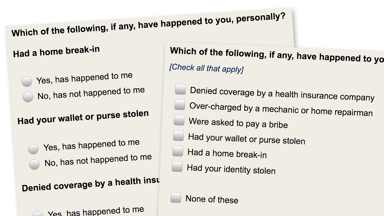Click the bold 'Denied coverage by a health' heading
The height and width of the screenshot is (216, 384).
point(91,184)
